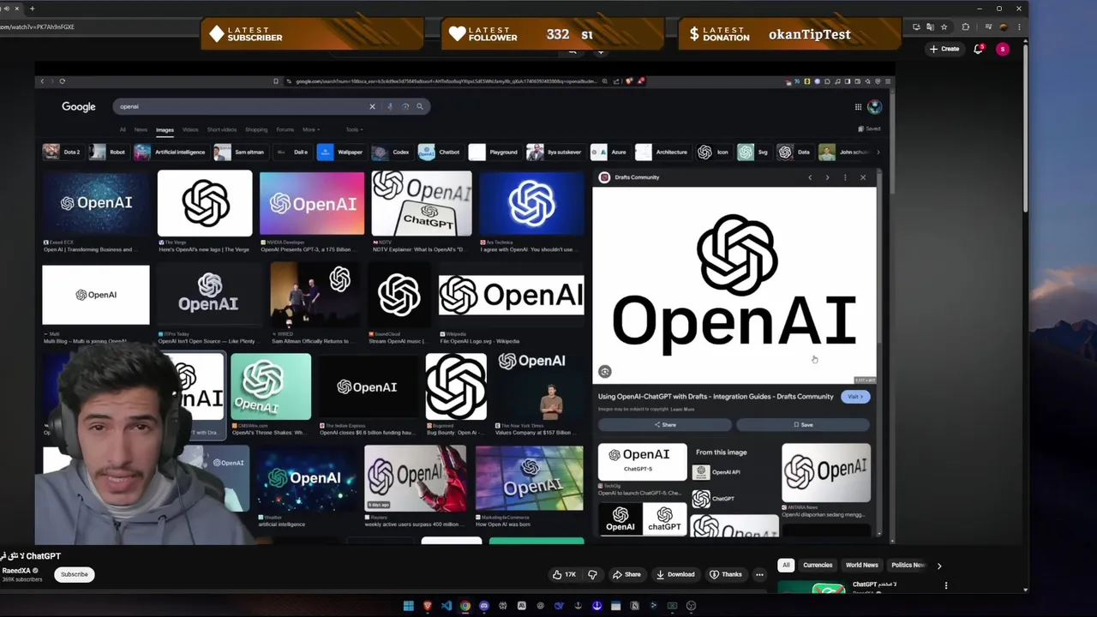
Task: Show next image in preview panel
Action: (827, 177)
